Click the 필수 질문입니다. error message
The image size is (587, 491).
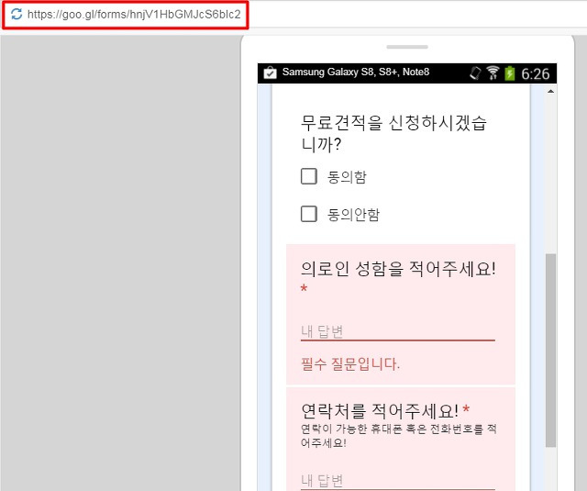tap(350, 363)
